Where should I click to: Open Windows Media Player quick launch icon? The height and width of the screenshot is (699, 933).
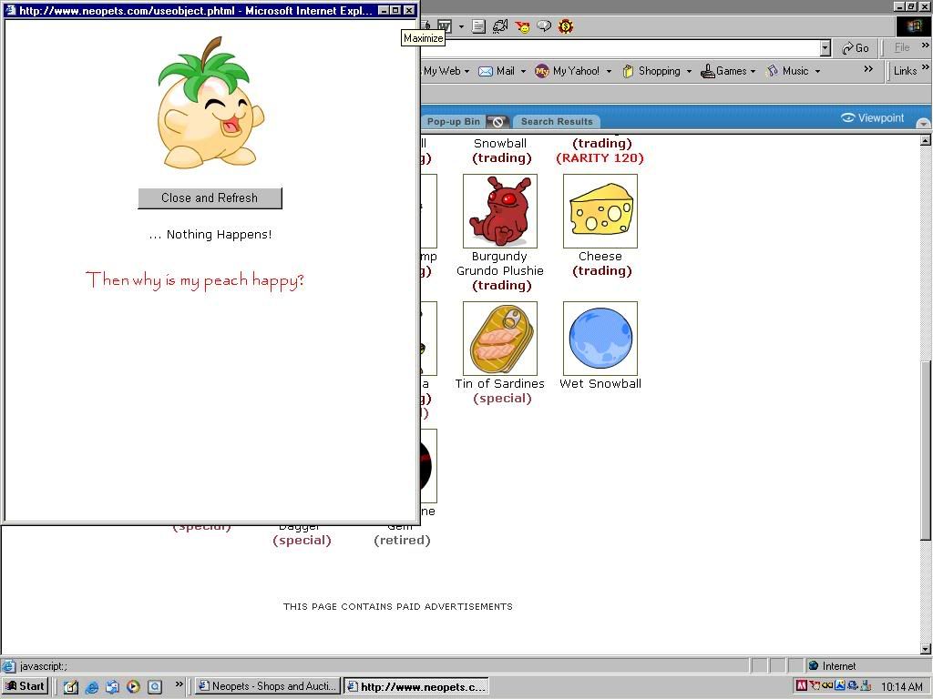coord(133,686)
